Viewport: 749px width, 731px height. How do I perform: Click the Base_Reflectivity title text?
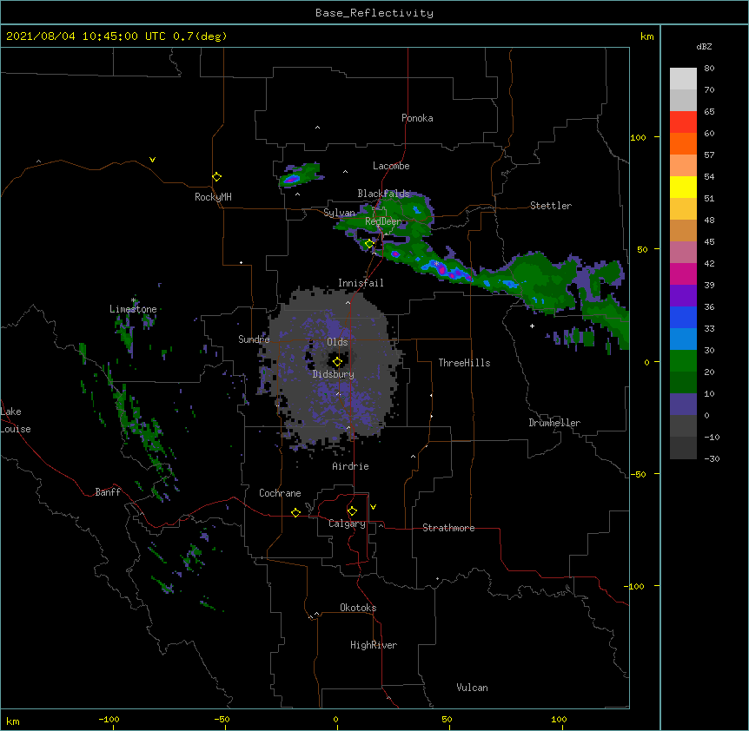(x=374, y=13)
